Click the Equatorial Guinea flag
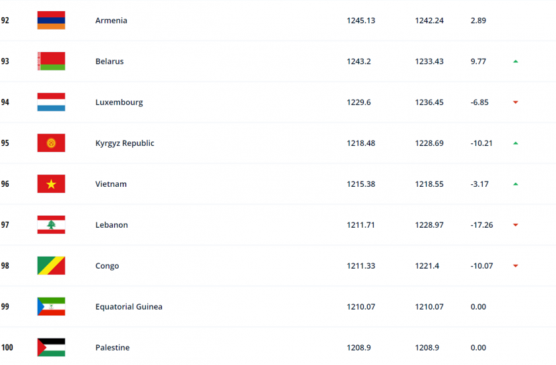Image resolution: width=556 pixels, height=365 pixels. pos(51,306)
